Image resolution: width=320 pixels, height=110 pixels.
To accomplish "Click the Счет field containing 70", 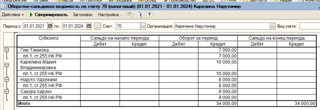I will tap(128, 26).
